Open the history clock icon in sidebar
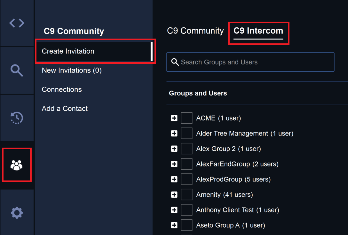 tap(17, 118)
